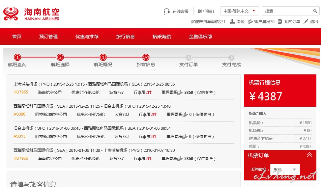This screenshot has width=321, height=187.
Task: Collapse the 机票订单 panel with double chevron
Action: click(x=309, y=155)
